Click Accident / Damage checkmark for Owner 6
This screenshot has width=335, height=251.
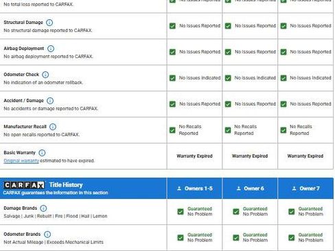[228, 104]
